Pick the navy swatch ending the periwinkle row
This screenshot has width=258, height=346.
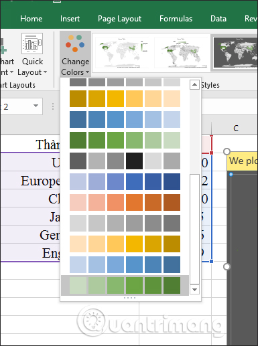click(x=172, y=181)
